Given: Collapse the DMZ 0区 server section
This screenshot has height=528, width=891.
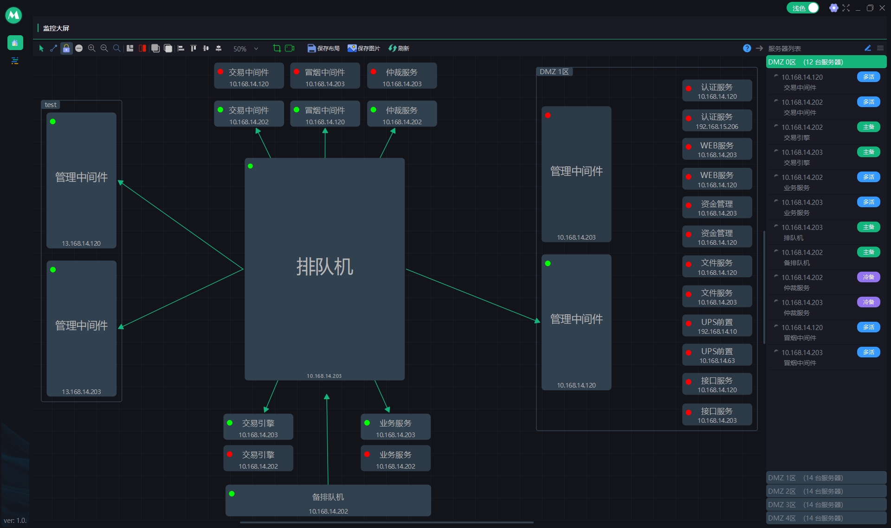Looking at the screenshot, I should click(826, 62).
